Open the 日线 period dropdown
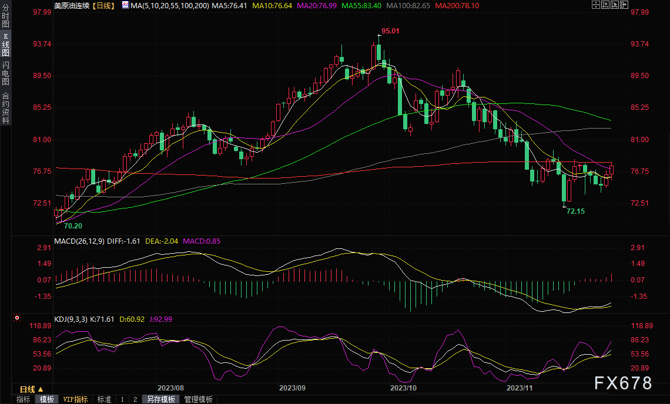The image size is (670, 404). pos(32,389)
